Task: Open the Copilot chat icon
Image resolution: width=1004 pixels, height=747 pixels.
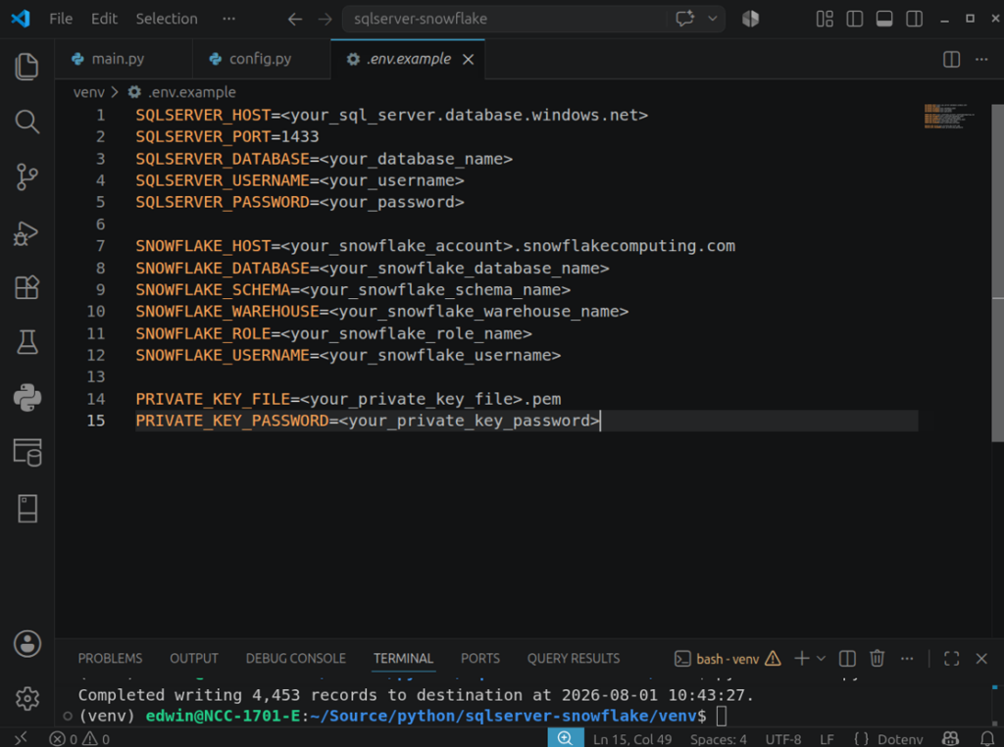Action: tap(684, 19)
